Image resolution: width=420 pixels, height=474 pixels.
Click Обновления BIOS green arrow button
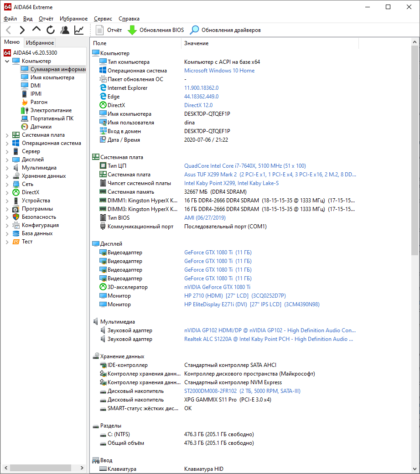156,30
